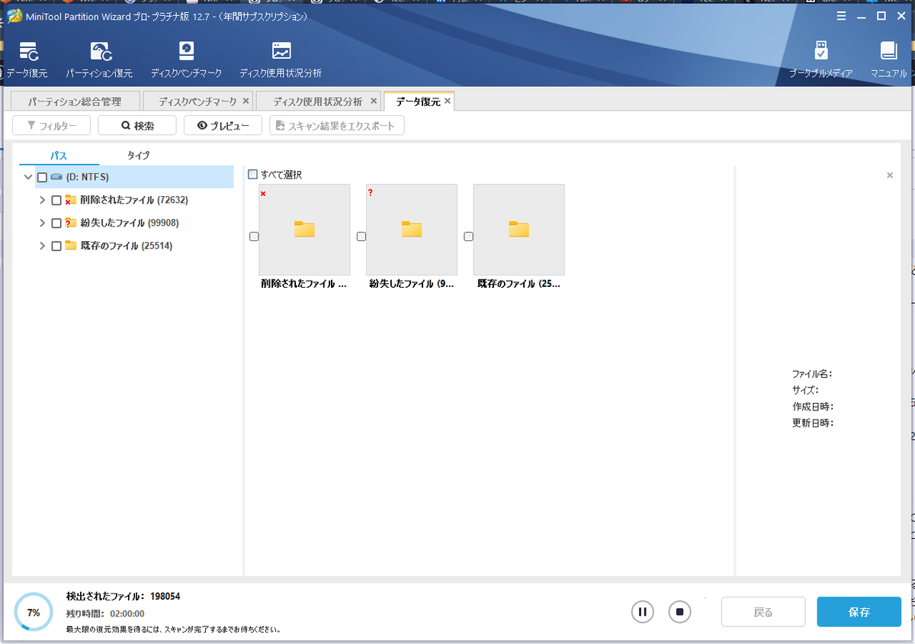Open ディスク使用状況分析 from the top toolbar
Screen dimensions: 915x644
(x=281, y=61)
